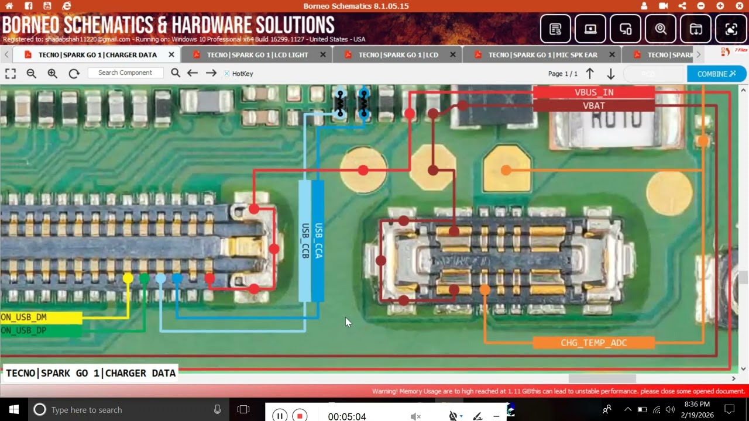Select the ON_USB_DP green label
The width and height of the screenshot is (749, 421).
click(x=41, y=331)
